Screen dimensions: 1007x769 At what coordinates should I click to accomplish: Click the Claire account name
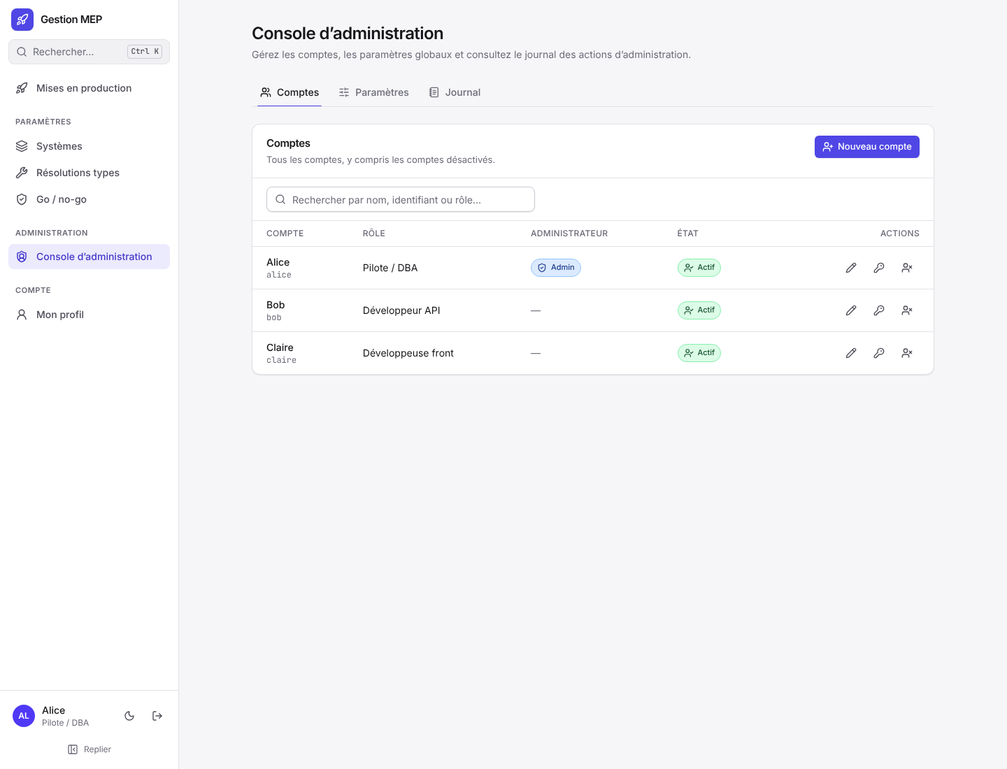(x=280, y=347)
